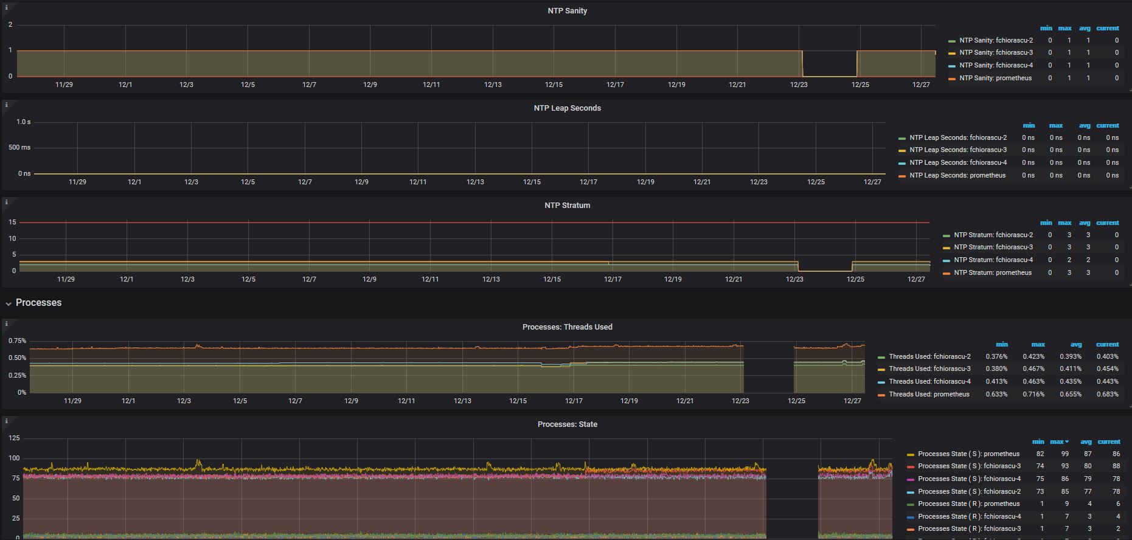1132x540 pixels.
Task: Open the Processes: Threads Used title menu
Action: 567,327
